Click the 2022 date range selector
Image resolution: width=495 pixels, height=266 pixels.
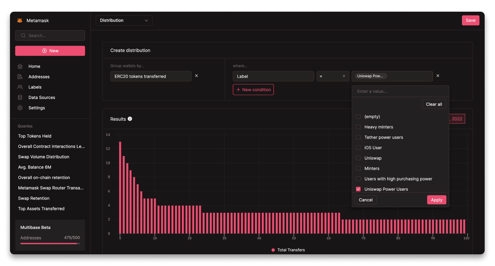(x=457, y=119)
